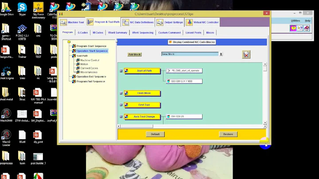Screen dimensions: 319x179
Task: Click context help arrow icon in background window
Action: [x=300, y=28]
